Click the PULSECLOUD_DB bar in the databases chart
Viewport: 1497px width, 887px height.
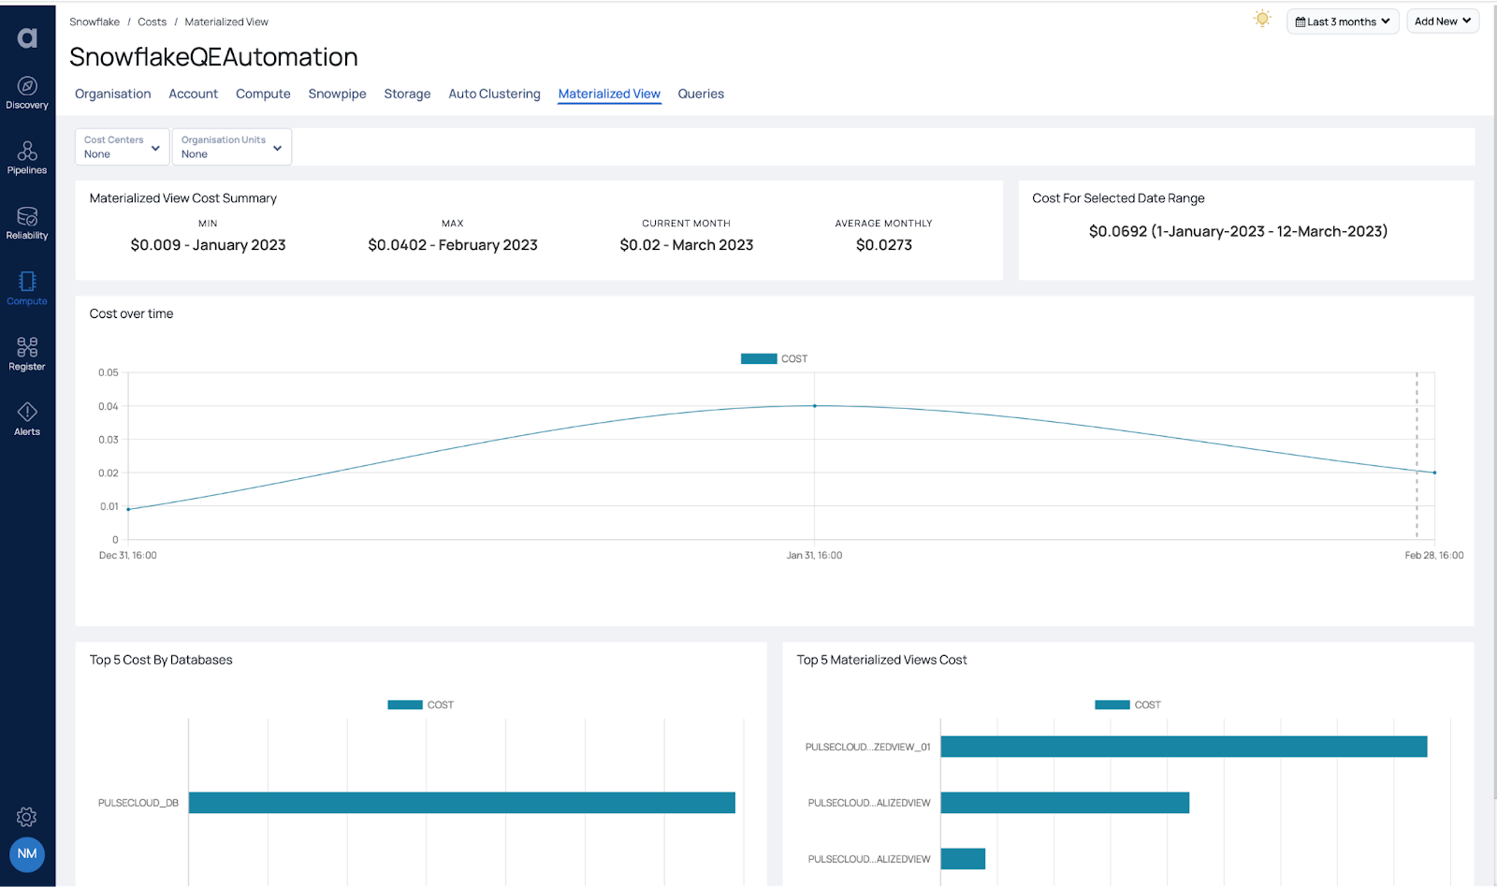(462, 802)
